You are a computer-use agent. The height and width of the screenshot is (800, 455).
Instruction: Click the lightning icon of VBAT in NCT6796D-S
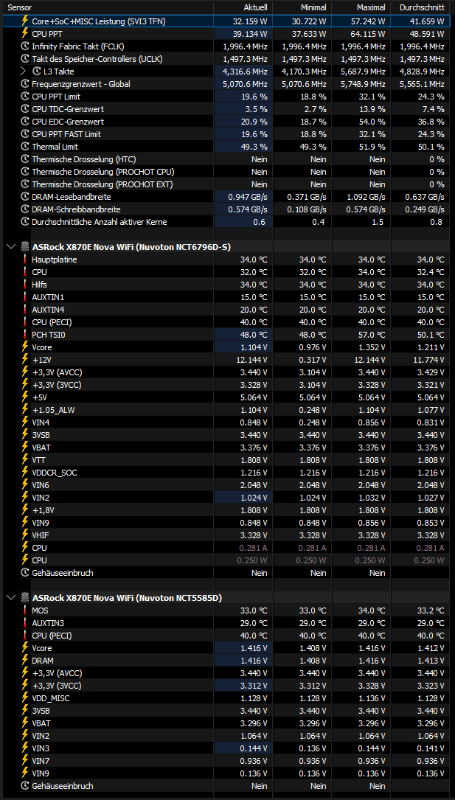pos(24,447)
